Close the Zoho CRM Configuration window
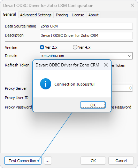 click(132, 5)
